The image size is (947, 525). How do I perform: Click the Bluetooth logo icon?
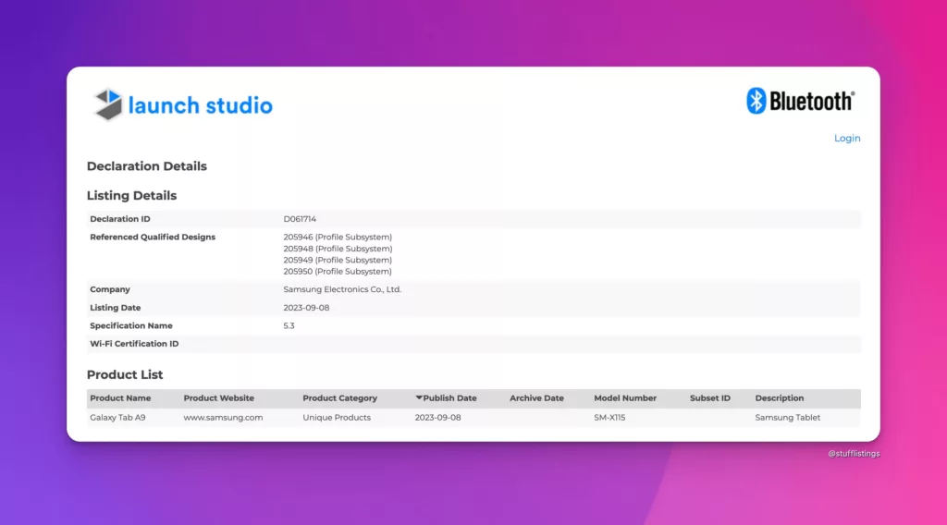(756, 101)
